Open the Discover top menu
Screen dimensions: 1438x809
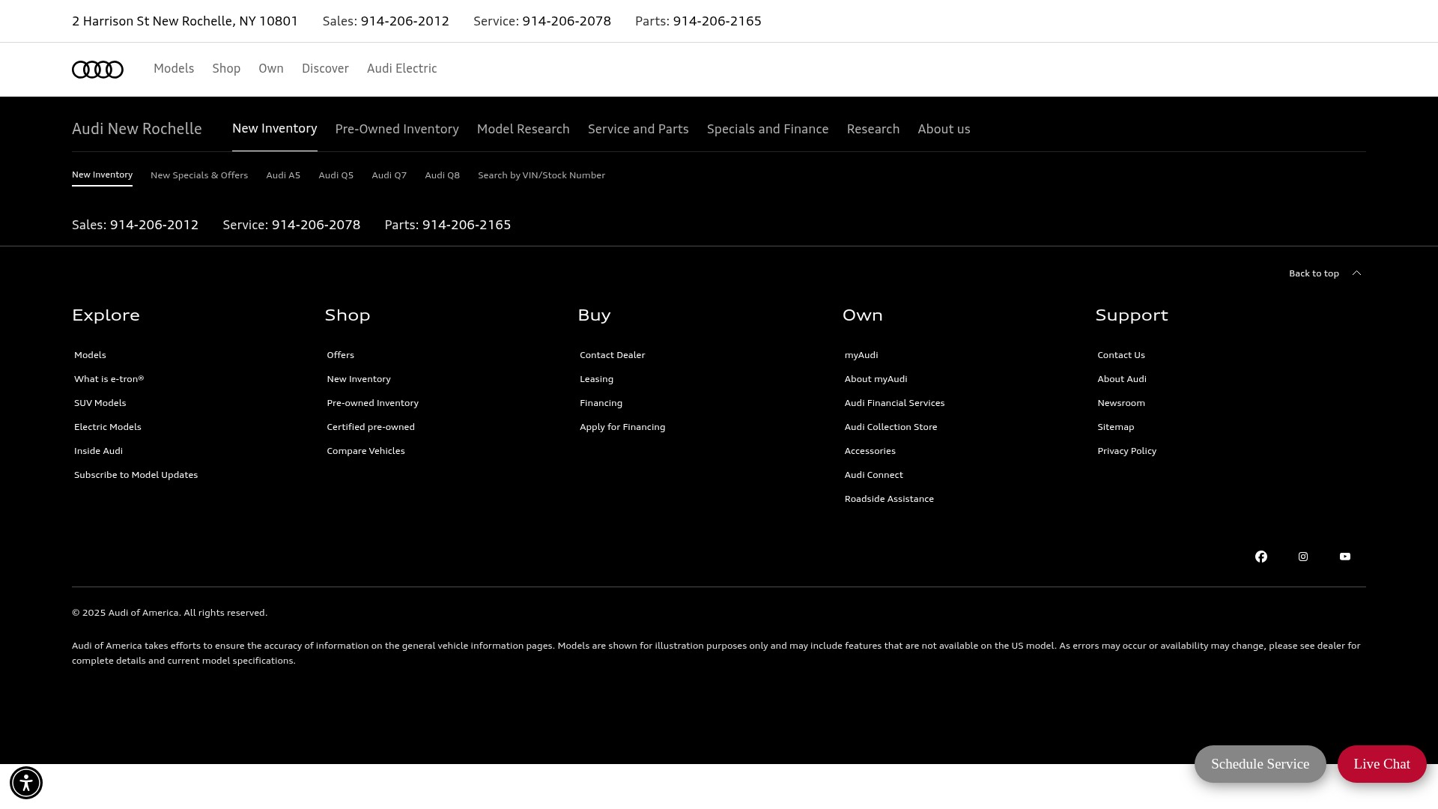325,69
